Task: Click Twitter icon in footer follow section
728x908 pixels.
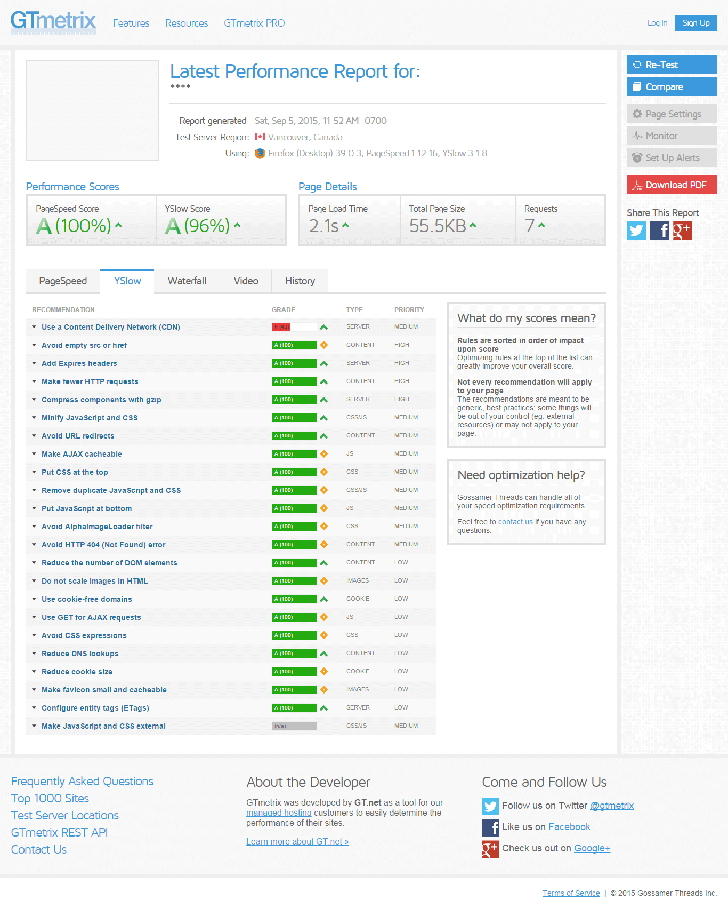Action: pyautogui.click(x=490, y=806)
